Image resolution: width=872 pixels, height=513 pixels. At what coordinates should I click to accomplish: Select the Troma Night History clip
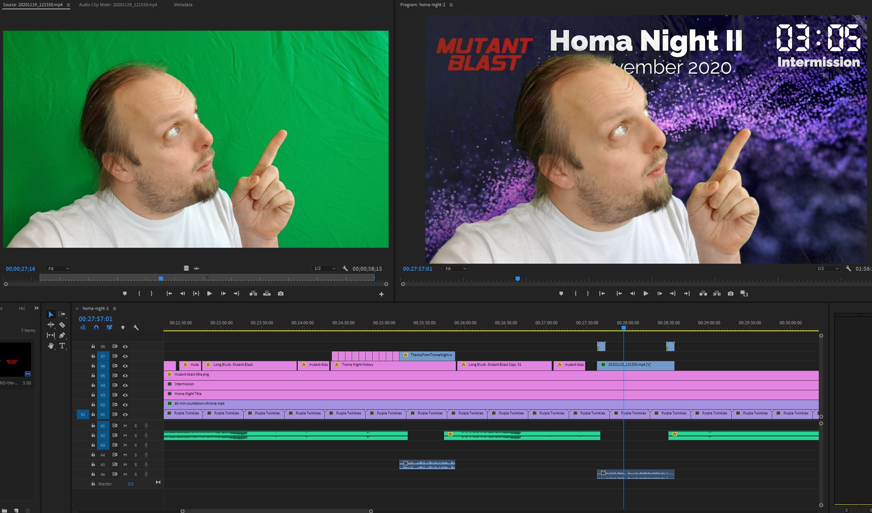[392, 365]
